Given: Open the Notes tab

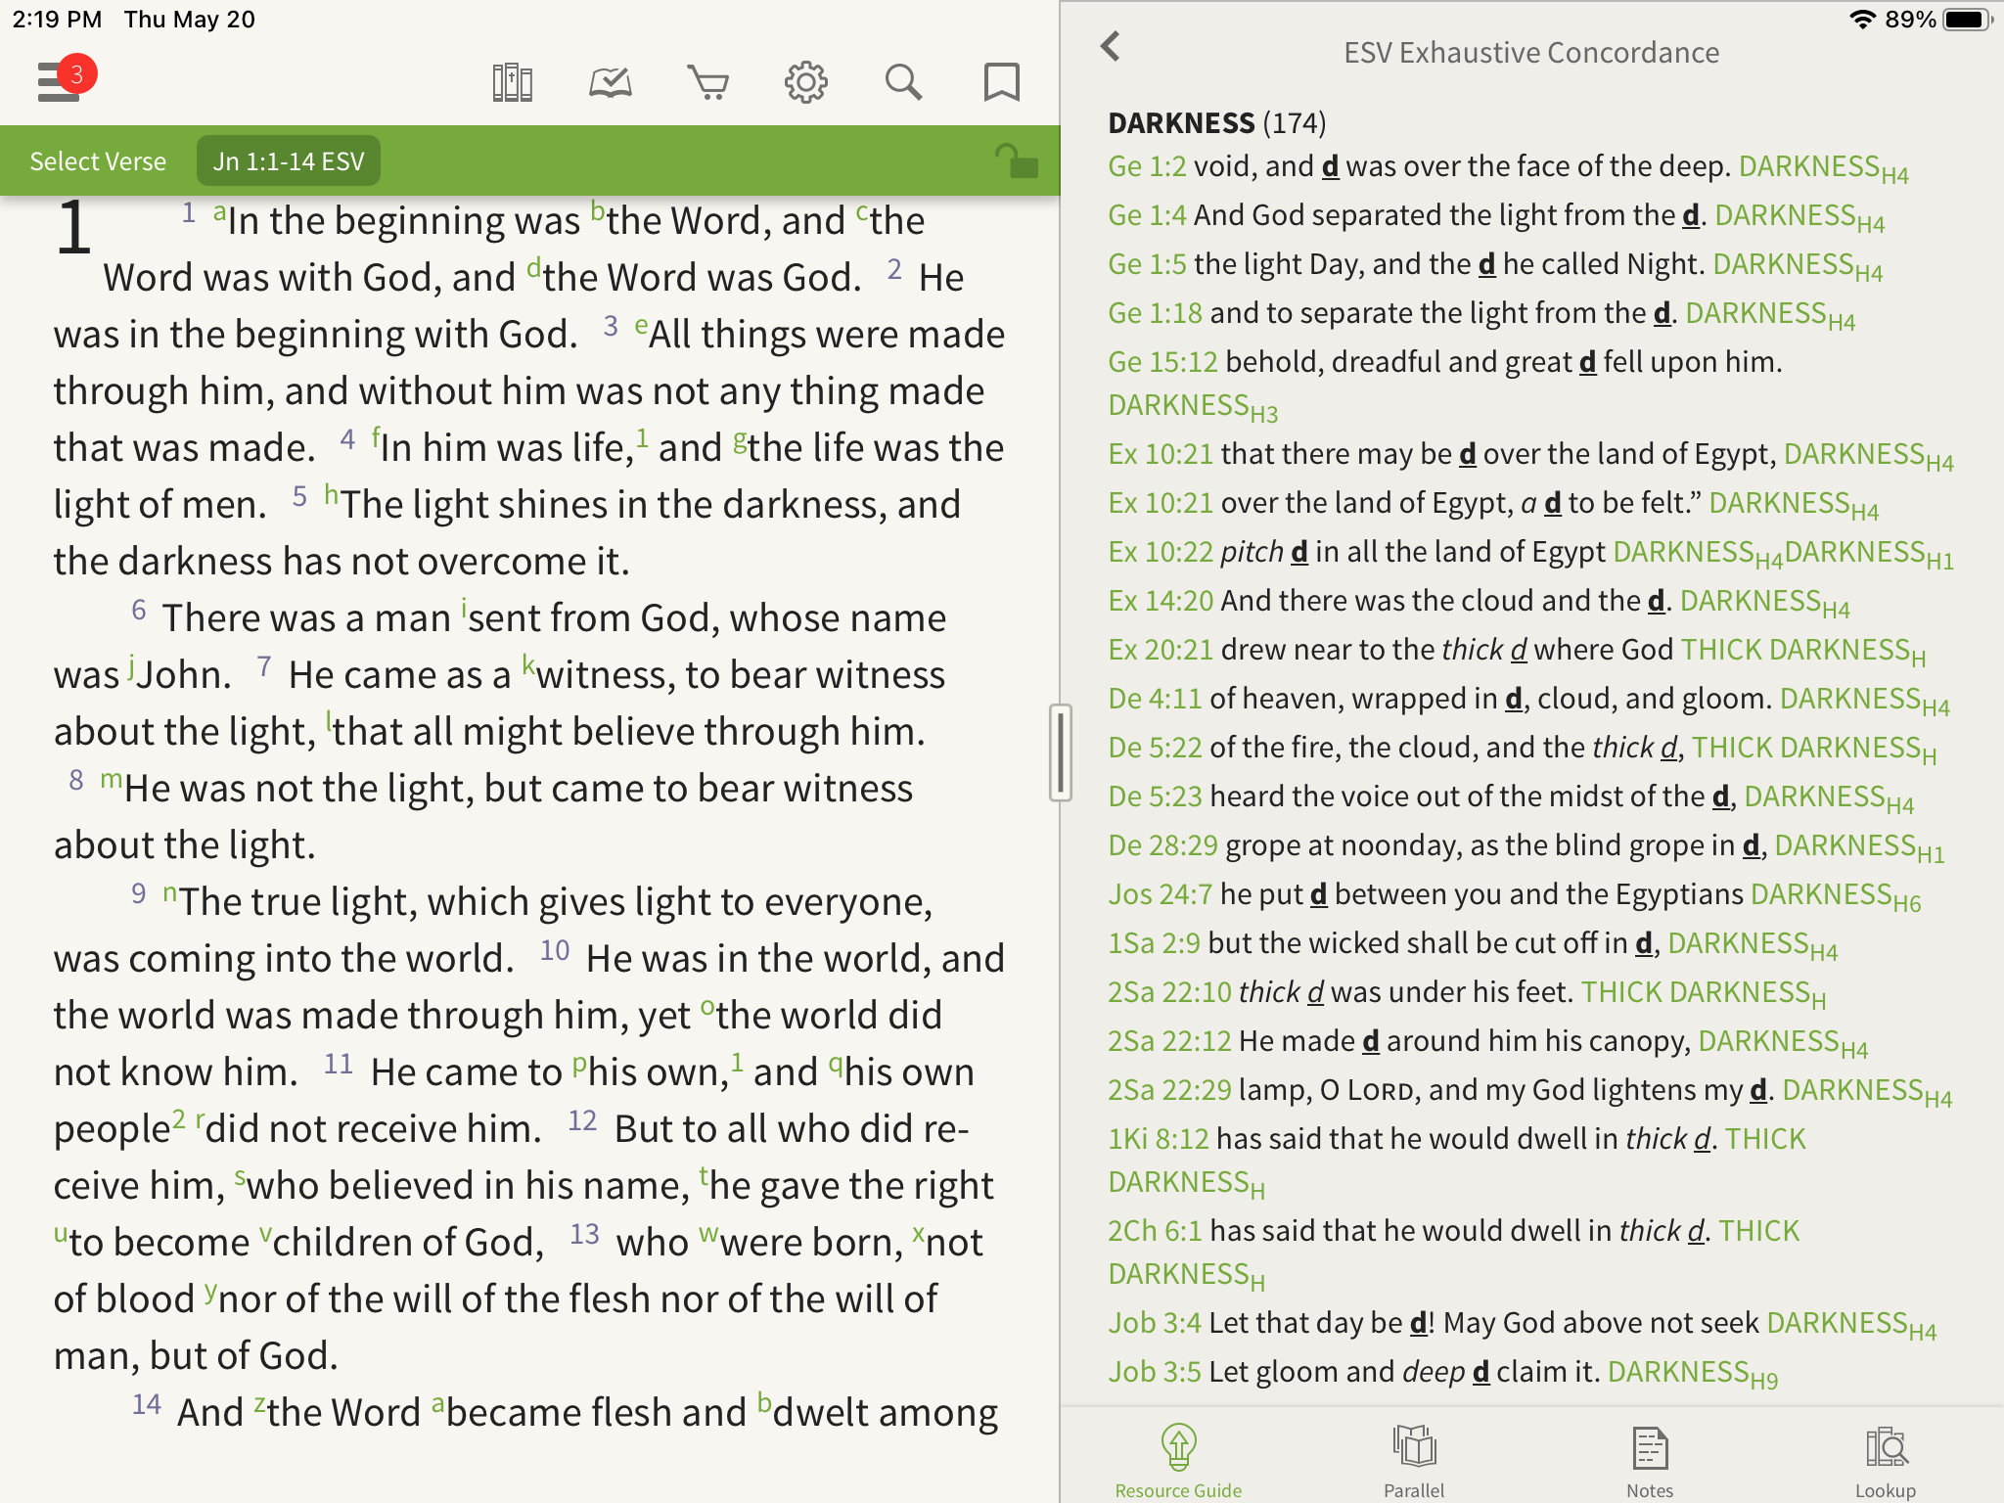Looking at the screenshot, I should pos(1650,1460).
